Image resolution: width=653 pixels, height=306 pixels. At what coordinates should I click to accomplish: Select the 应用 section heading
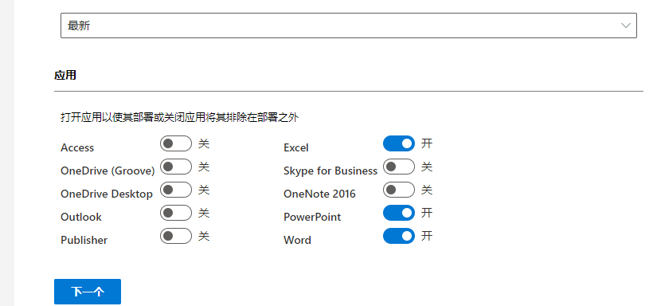(65, 75)
